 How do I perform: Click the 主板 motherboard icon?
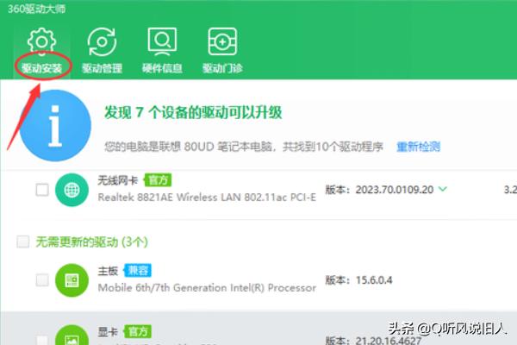pos(72,280)
